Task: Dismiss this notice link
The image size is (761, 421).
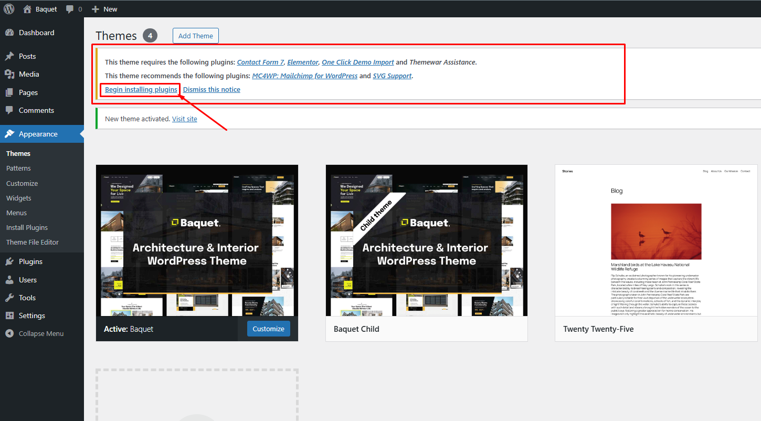Action: point(212,89)
